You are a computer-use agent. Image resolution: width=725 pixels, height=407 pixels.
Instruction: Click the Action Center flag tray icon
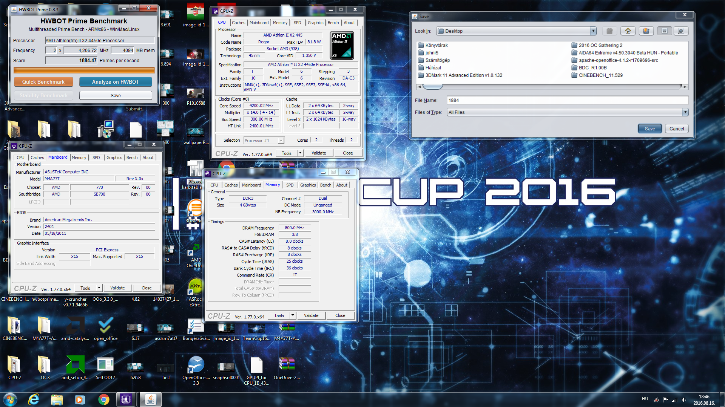(665, 400)
